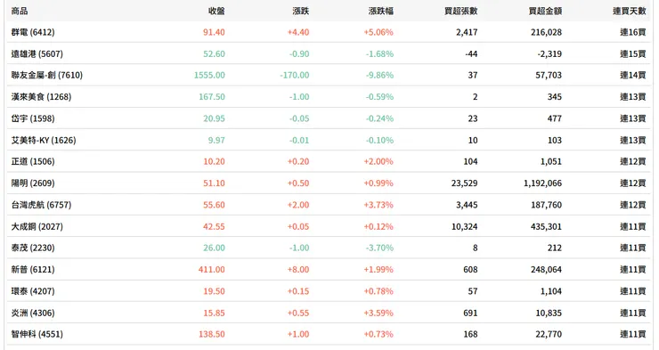Open stock 岱宇 (1598)
Screen dimensions: 659x350
click(33, 118)
